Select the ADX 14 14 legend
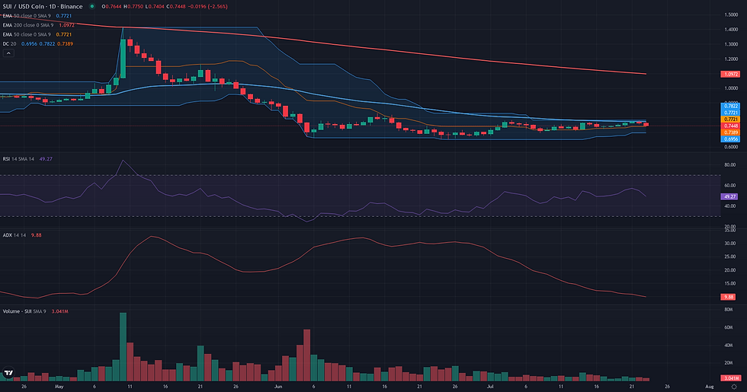The height and width of the screenshot is (392, 747). [22, 235]
